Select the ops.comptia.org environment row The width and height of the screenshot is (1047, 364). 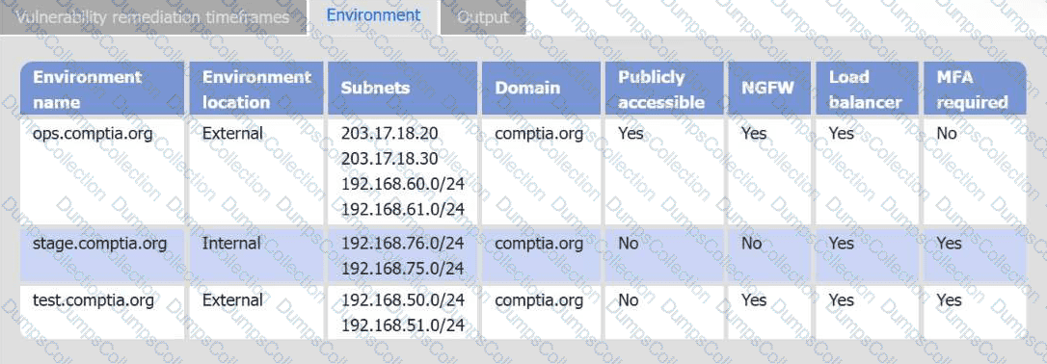coord(523,171)
